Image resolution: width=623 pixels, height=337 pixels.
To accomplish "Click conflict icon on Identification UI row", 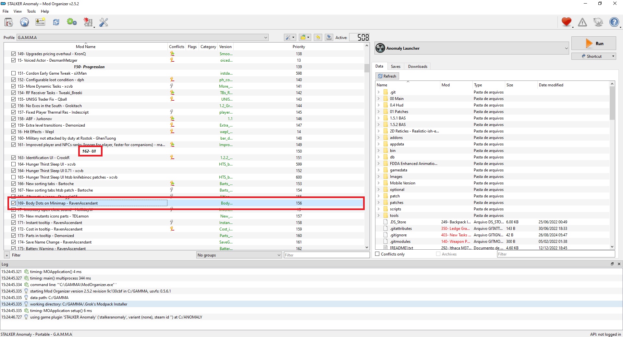I will pyautogui.click(x=172, y=157).
